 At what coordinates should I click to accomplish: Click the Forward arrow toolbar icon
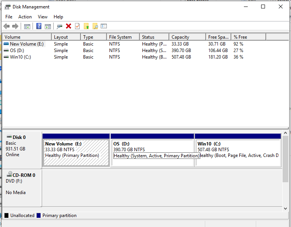point(15,26)
